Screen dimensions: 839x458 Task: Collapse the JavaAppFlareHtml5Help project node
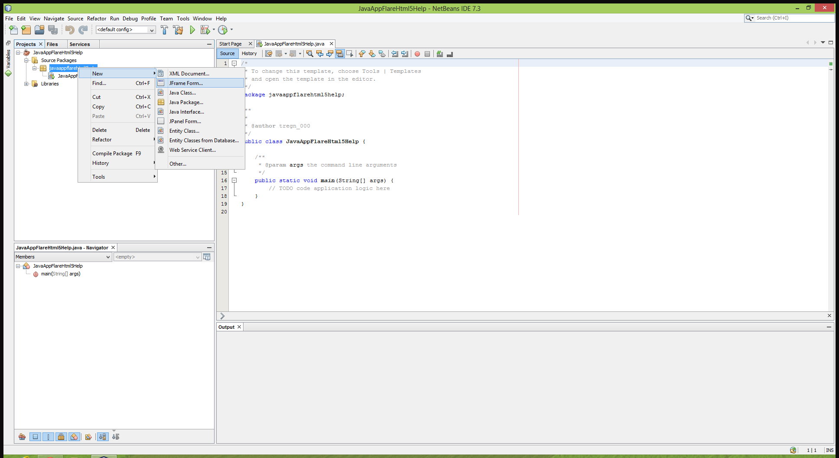coord(18,52)
